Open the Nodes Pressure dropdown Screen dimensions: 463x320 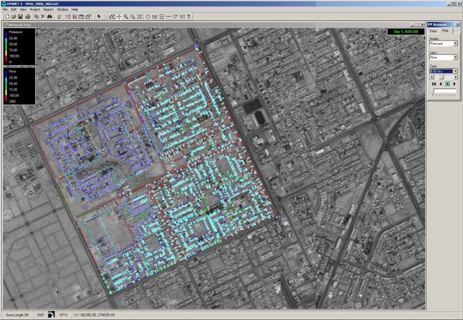click(x=455, y=44)
